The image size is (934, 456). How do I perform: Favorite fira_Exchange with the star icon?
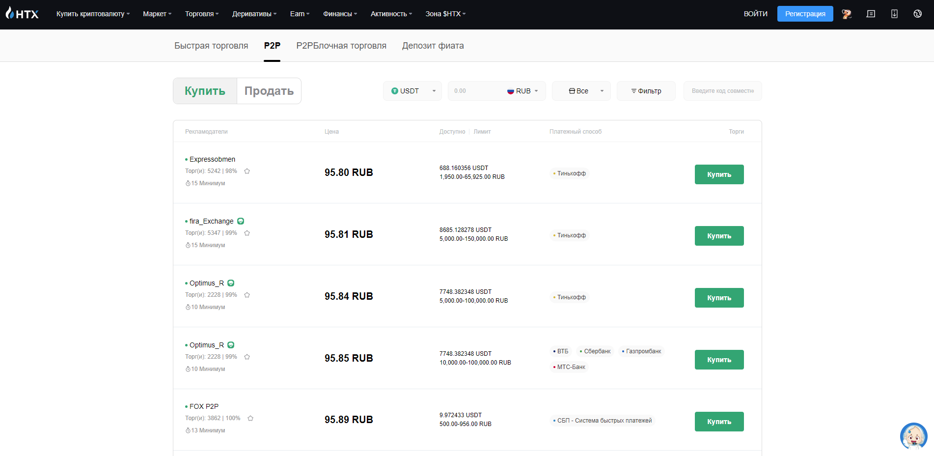pos(247,233)
